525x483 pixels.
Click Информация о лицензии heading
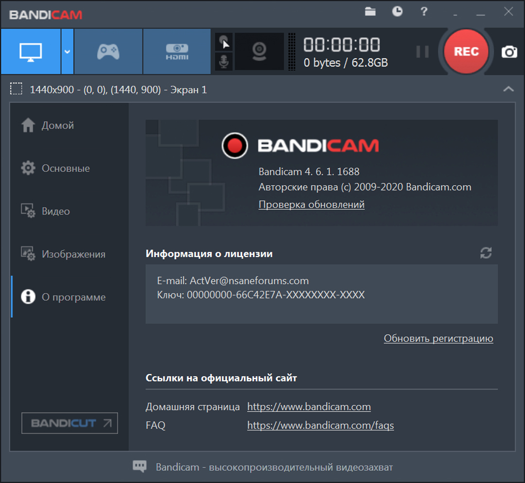[209, 254]
